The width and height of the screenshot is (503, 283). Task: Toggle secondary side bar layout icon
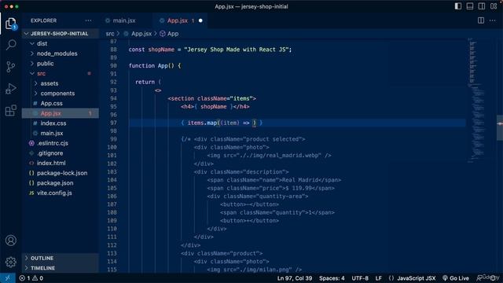click(482, 6)
